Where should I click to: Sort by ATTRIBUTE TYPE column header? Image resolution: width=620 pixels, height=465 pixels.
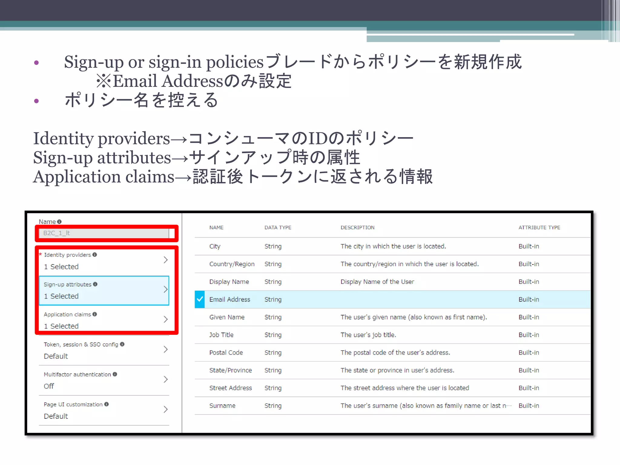coord(539,227)
